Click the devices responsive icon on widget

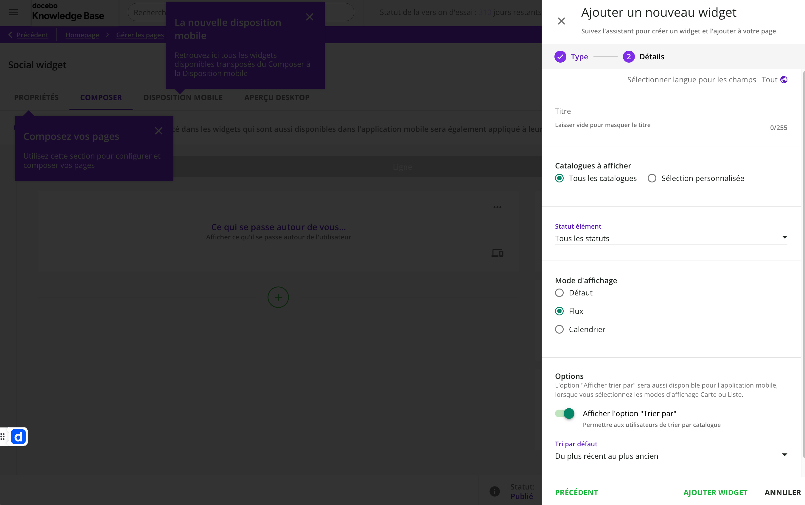coord(497,253)
